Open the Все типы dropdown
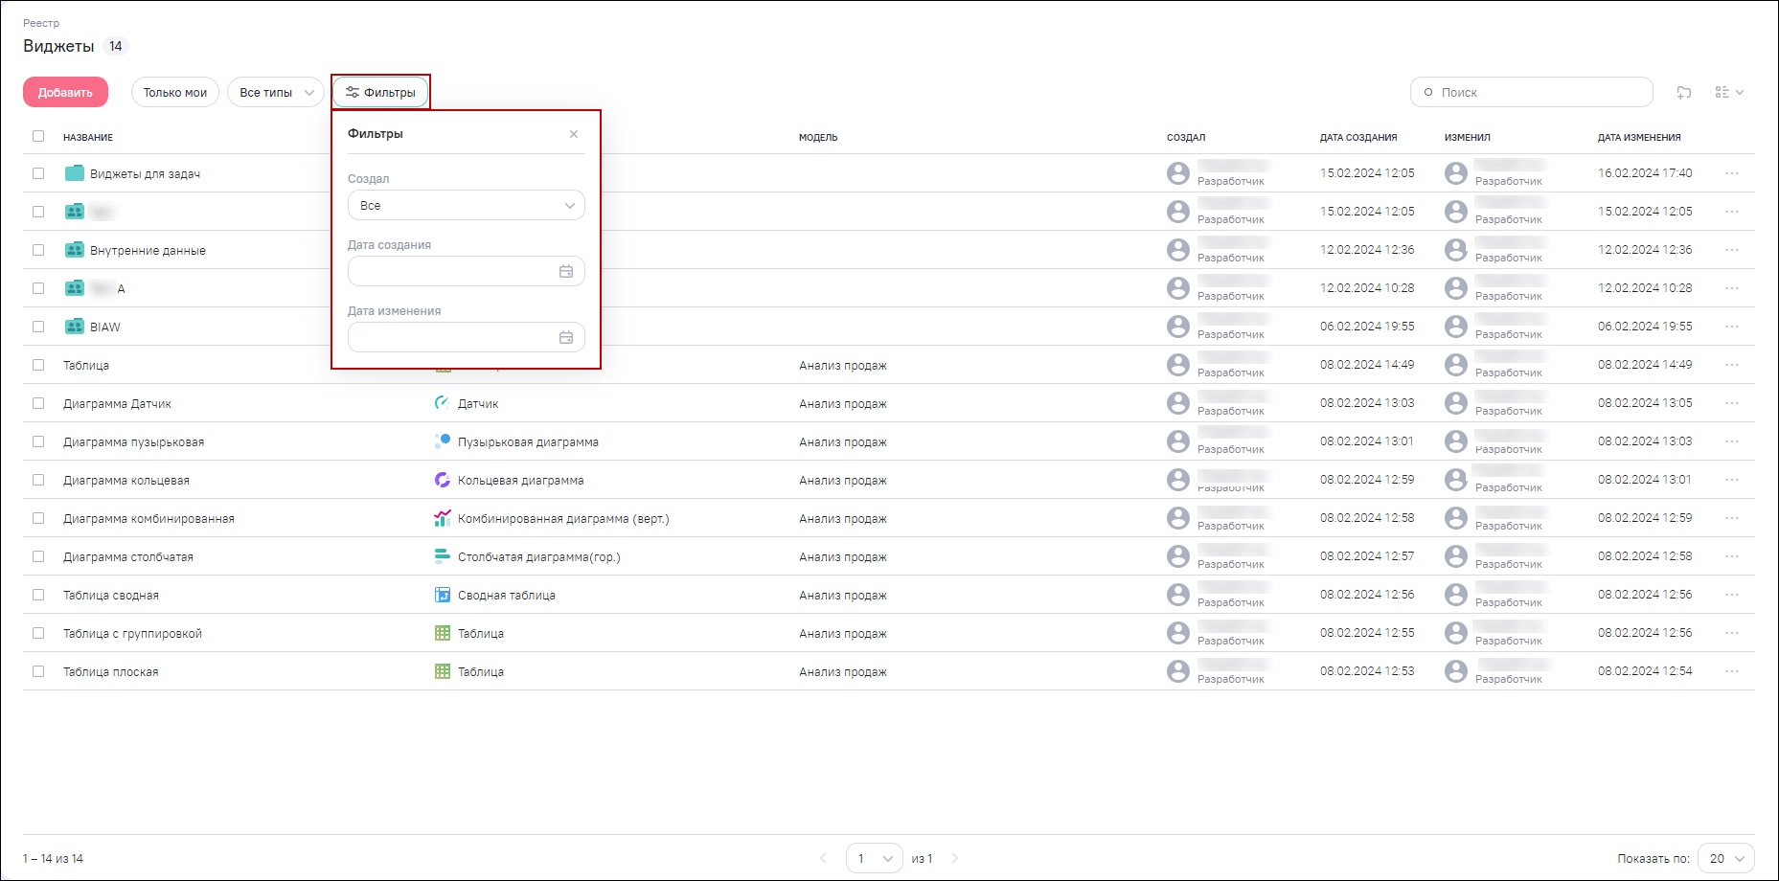This screenshot has height=881, width=1779. point(276,92)
